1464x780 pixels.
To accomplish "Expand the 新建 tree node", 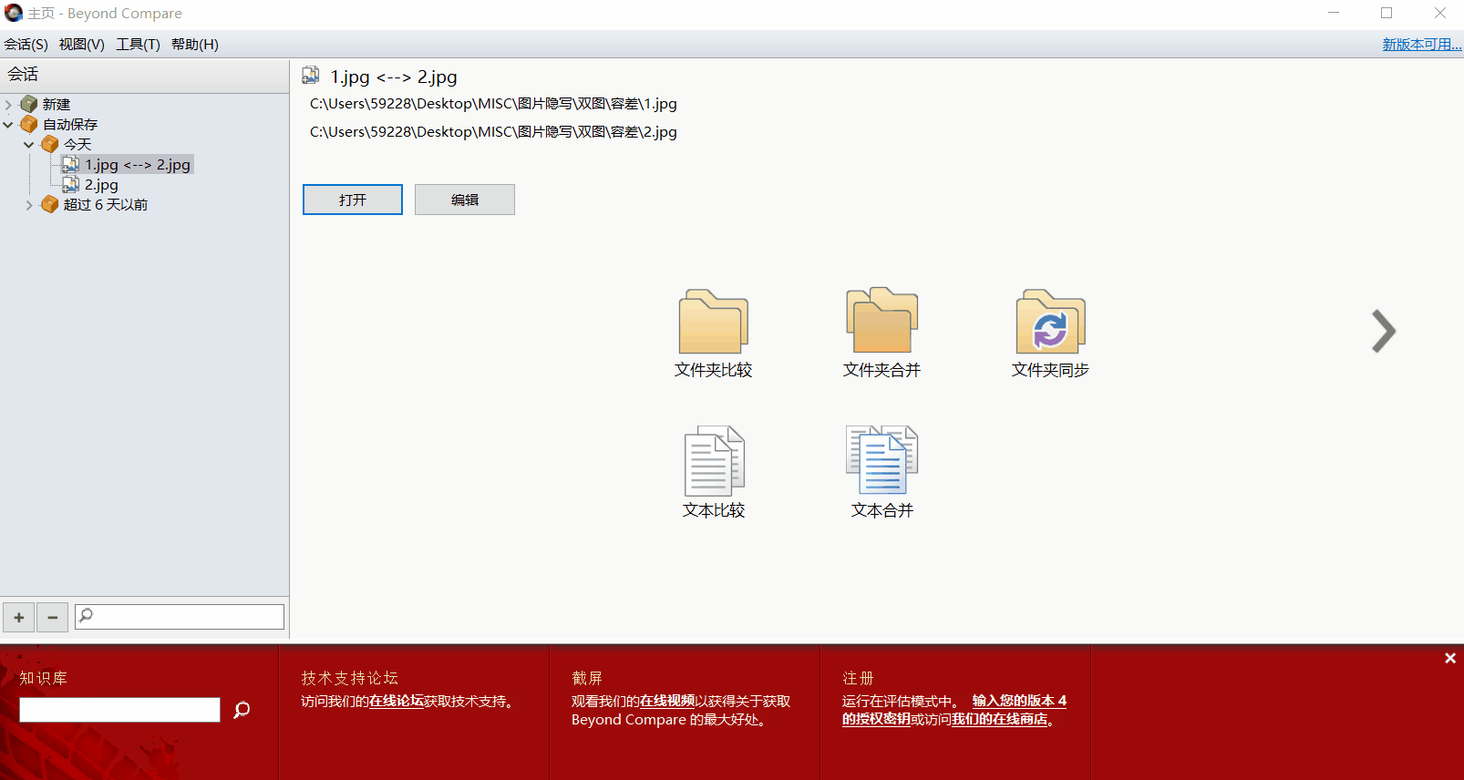I will (8, 105).
